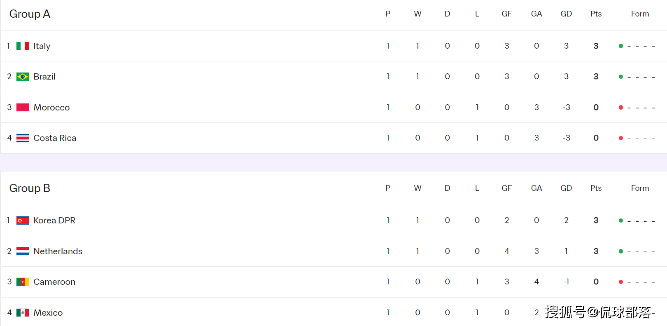The image size is (667, 326).
Task: Click the Mexico flag icon
Action: click(x=23, y=312)
